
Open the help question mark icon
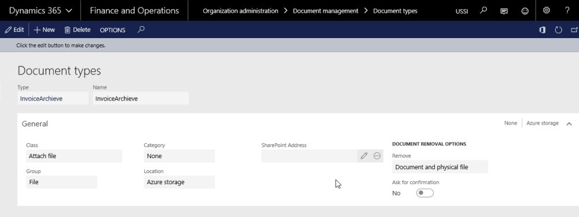pyautogui.click(x=567, y=10)
